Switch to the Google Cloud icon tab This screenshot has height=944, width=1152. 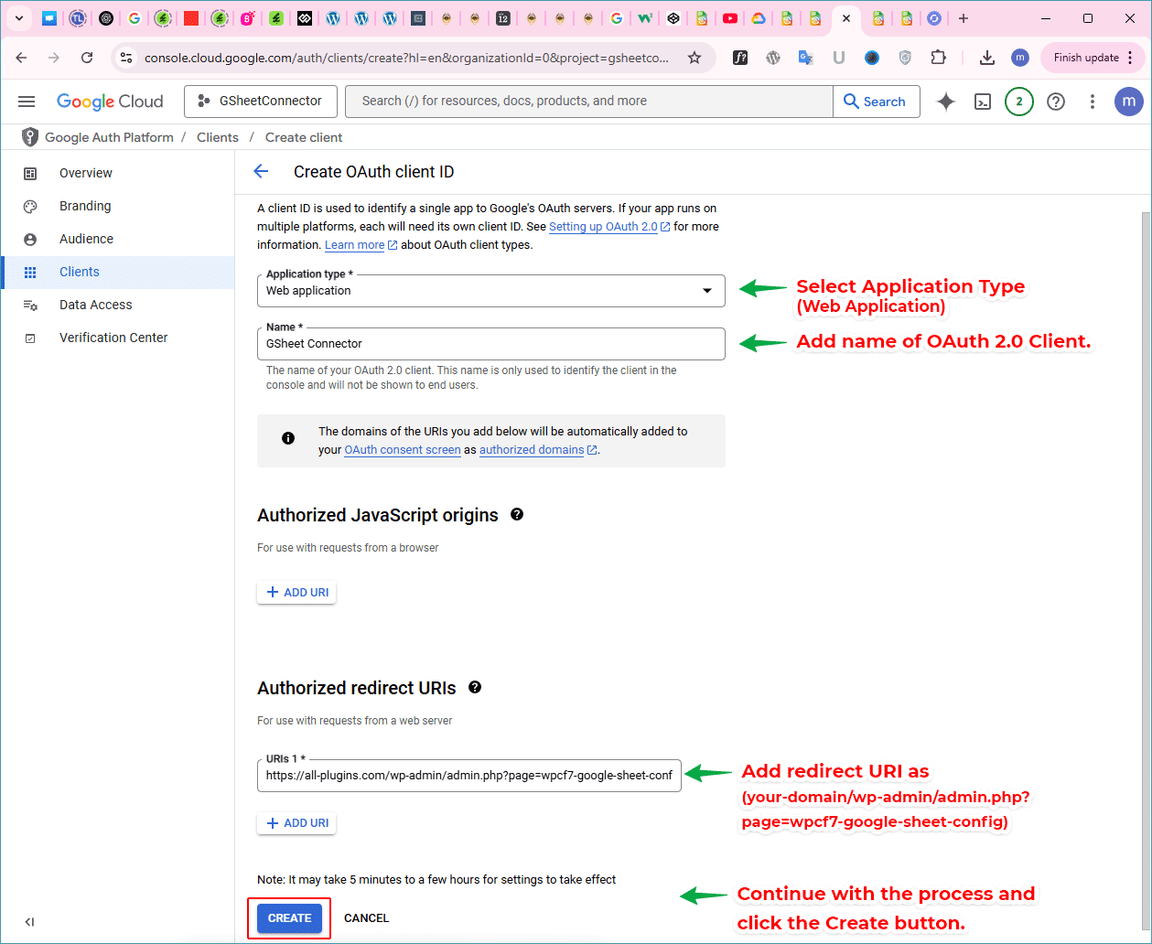[758, 18]
